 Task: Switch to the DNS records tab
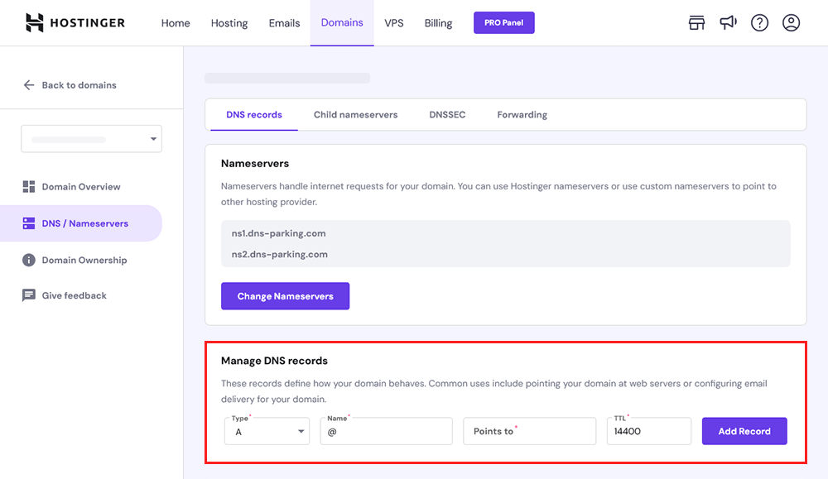tap(254, 114)
